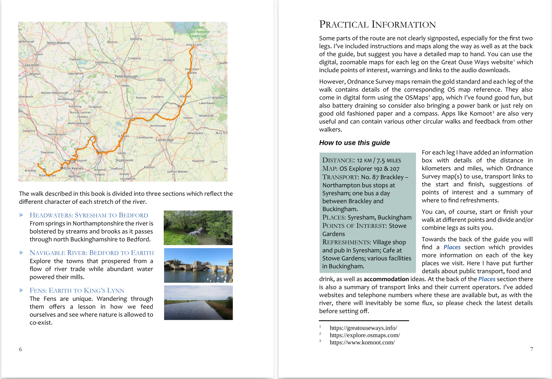This screenshot has width=552, height=379.
Task: Select the stone bridge river photo
Action: coord(198,265)
